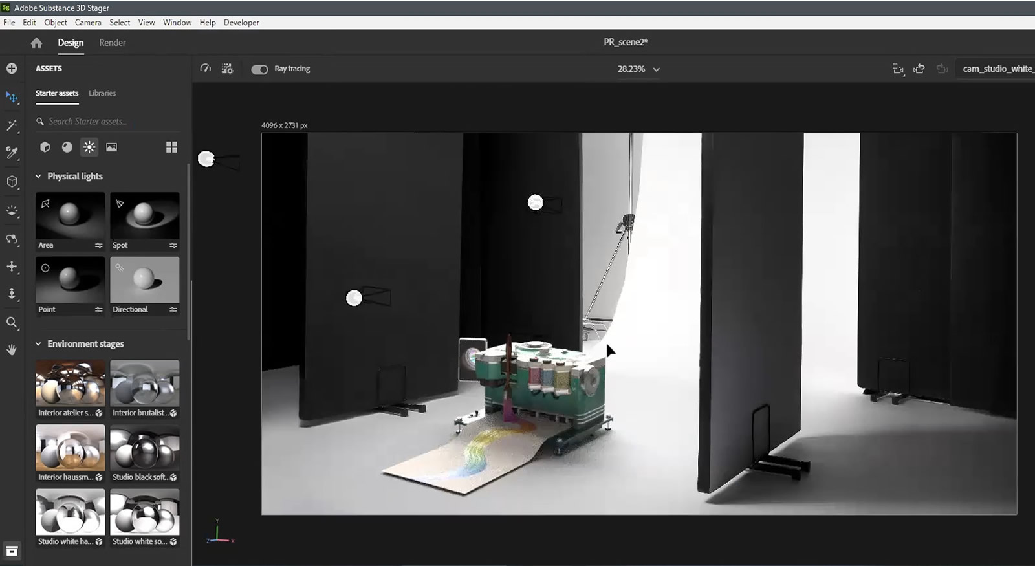
Task: Filter starter assets by materials sphere icon
Action: [x=67, y=147]
